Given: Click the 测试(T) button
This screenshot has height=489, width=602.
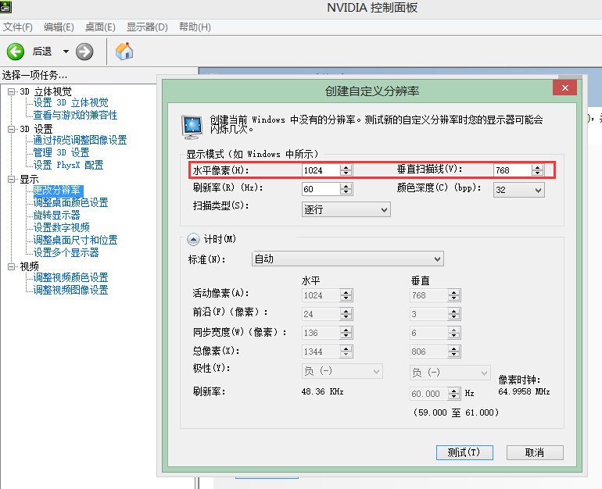Looking at the screenshot, I should [x=464, y=452].
